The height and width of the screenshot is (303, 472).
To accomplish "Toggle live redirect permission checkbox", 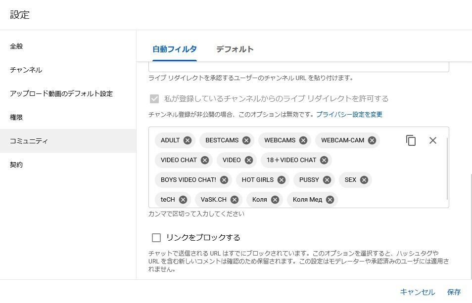I will 154,98.
